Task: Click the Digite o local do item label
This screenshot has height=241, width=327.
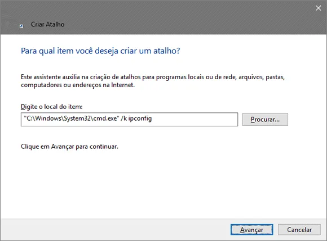Action: [x=52, y=107]
